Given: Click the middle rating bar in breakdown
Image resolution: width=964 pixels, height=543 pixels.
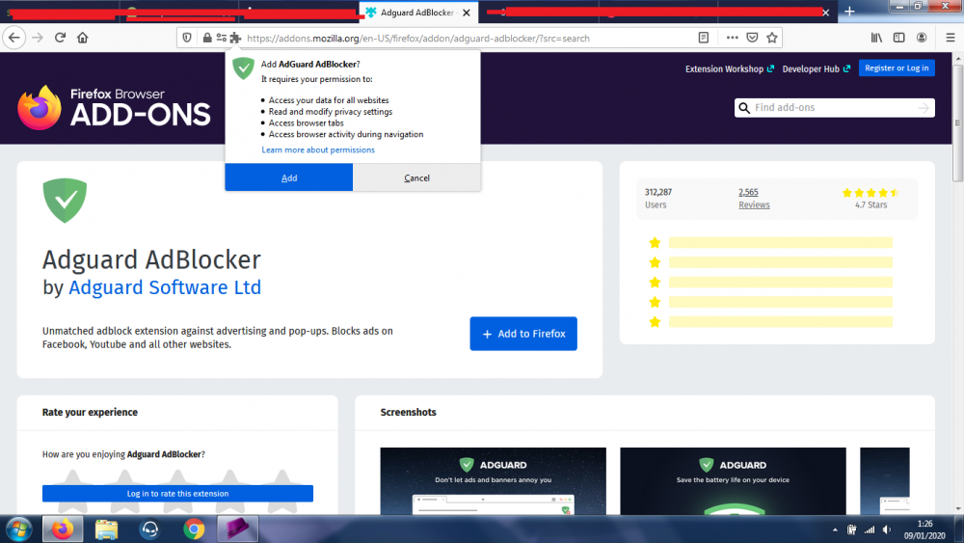Looking at the screenshot, I should (780, 283).
